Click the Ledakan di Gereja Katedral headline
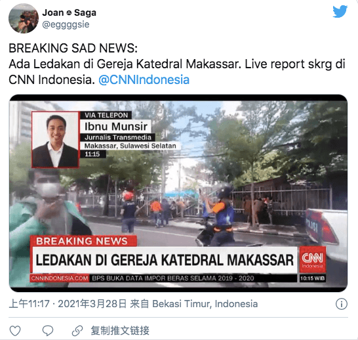This screenshot has height=340, width=358. coord(165,260)
